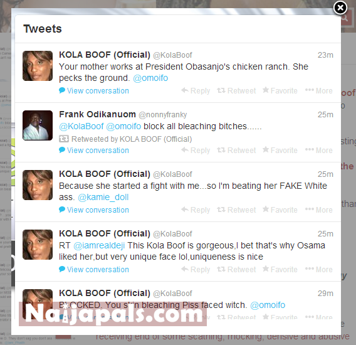Close the Tweets popup with the X button
Image resolution: width=356 pixels, height=345 pixels.
(340, 8)
